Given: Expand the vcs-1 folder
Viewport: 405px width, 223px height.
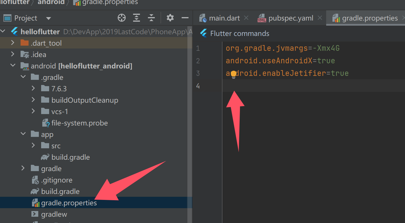Looking at the screenshot, I should coord(33,111).
